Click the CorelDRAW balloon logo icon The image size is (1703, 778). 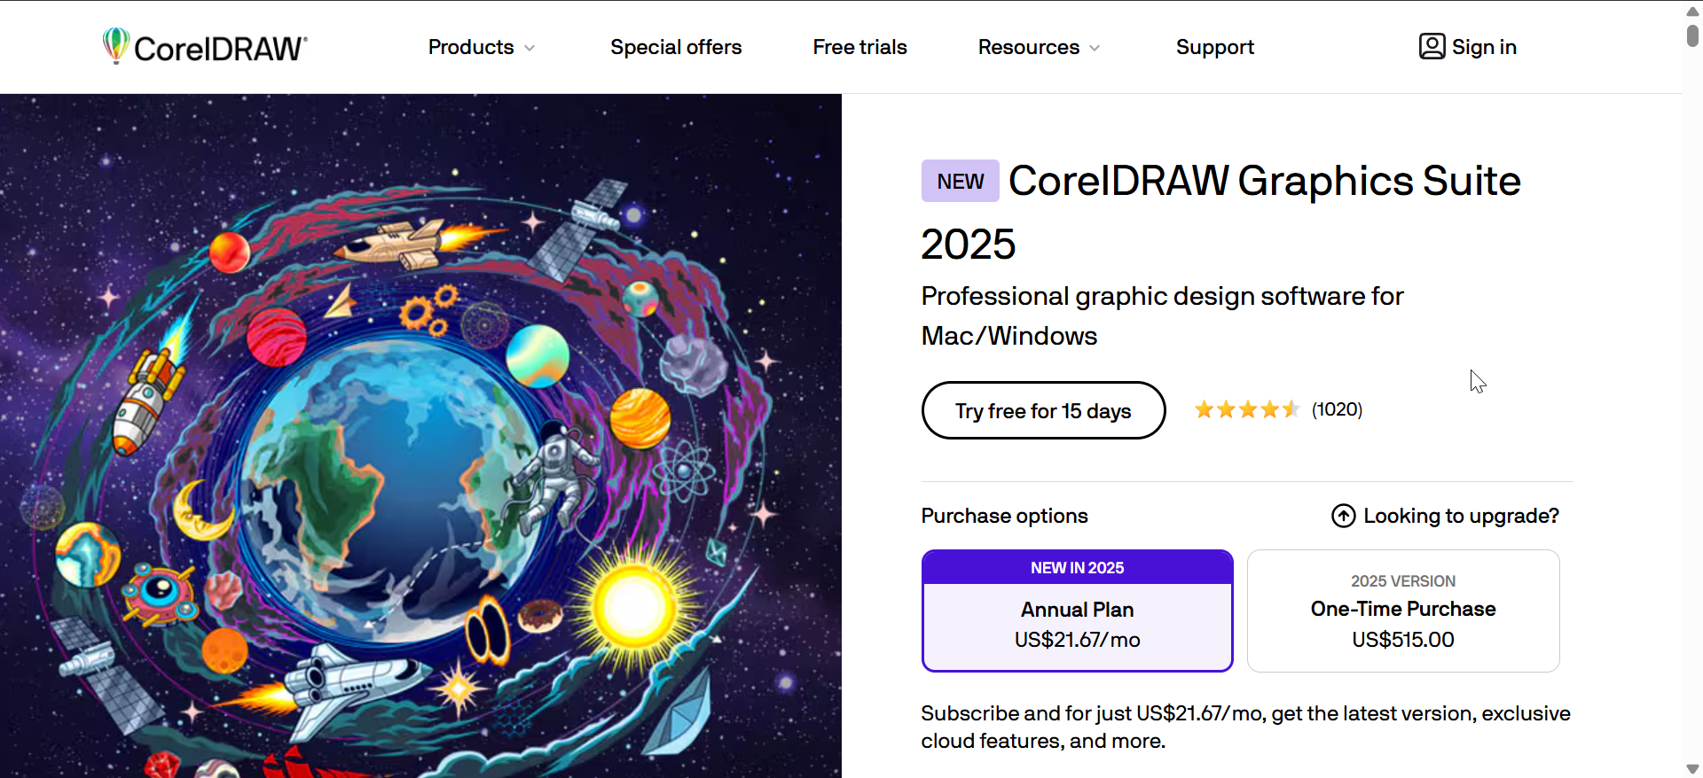point(115,45)
